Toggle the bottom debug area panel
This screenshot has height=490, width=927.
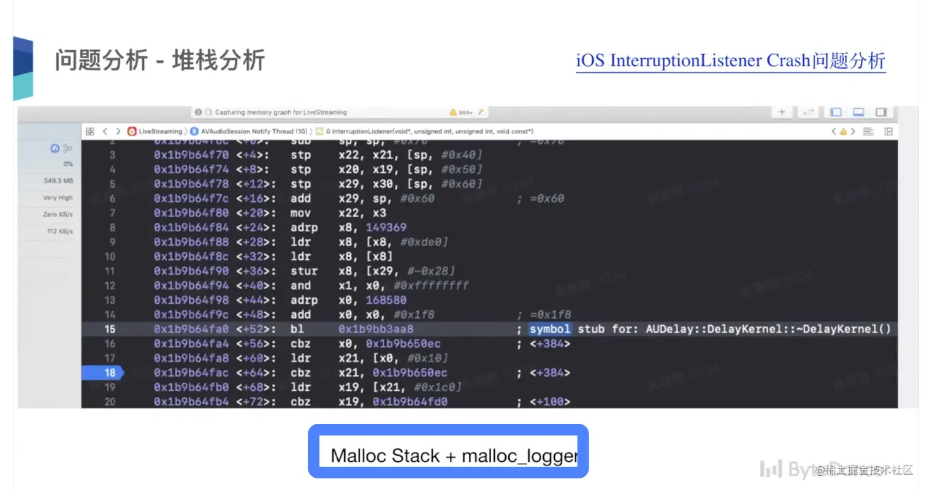[x=858, y=112]
